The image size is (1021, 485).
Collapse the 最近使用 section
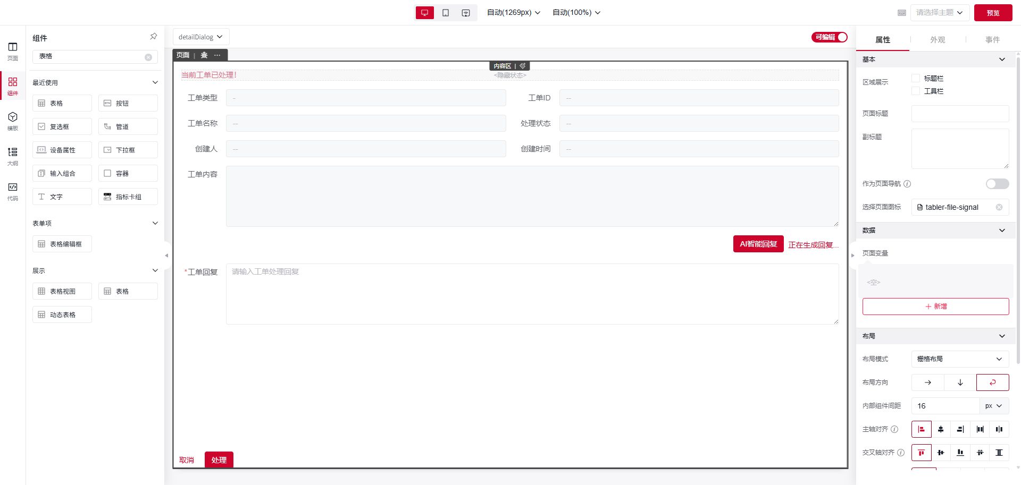point(155,82)
